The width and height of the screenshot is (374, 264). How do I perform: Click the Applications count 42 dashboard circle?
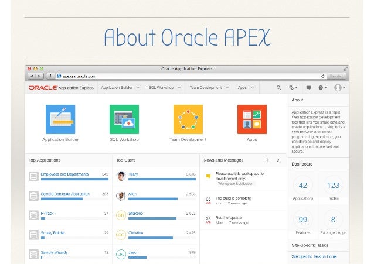pos(302,186)
